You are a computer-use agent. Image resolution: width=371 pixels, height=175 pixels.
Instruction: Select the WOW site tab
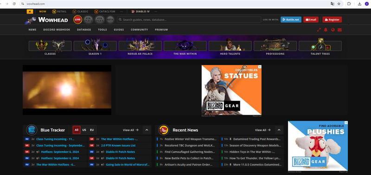(43, 12)
